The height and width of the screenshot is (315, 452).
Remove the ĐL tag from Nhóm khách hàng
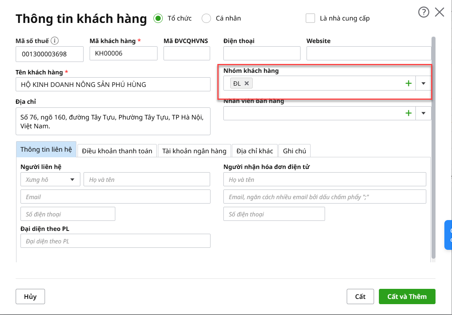click(247, 83)
